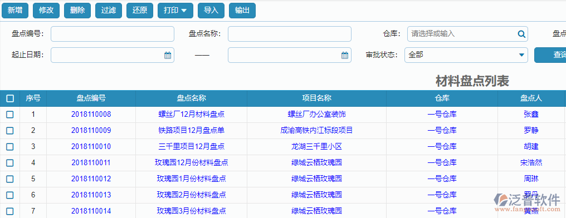Click the 过滤 button
The height and width of the screenshot is (218, 566).
108,11
